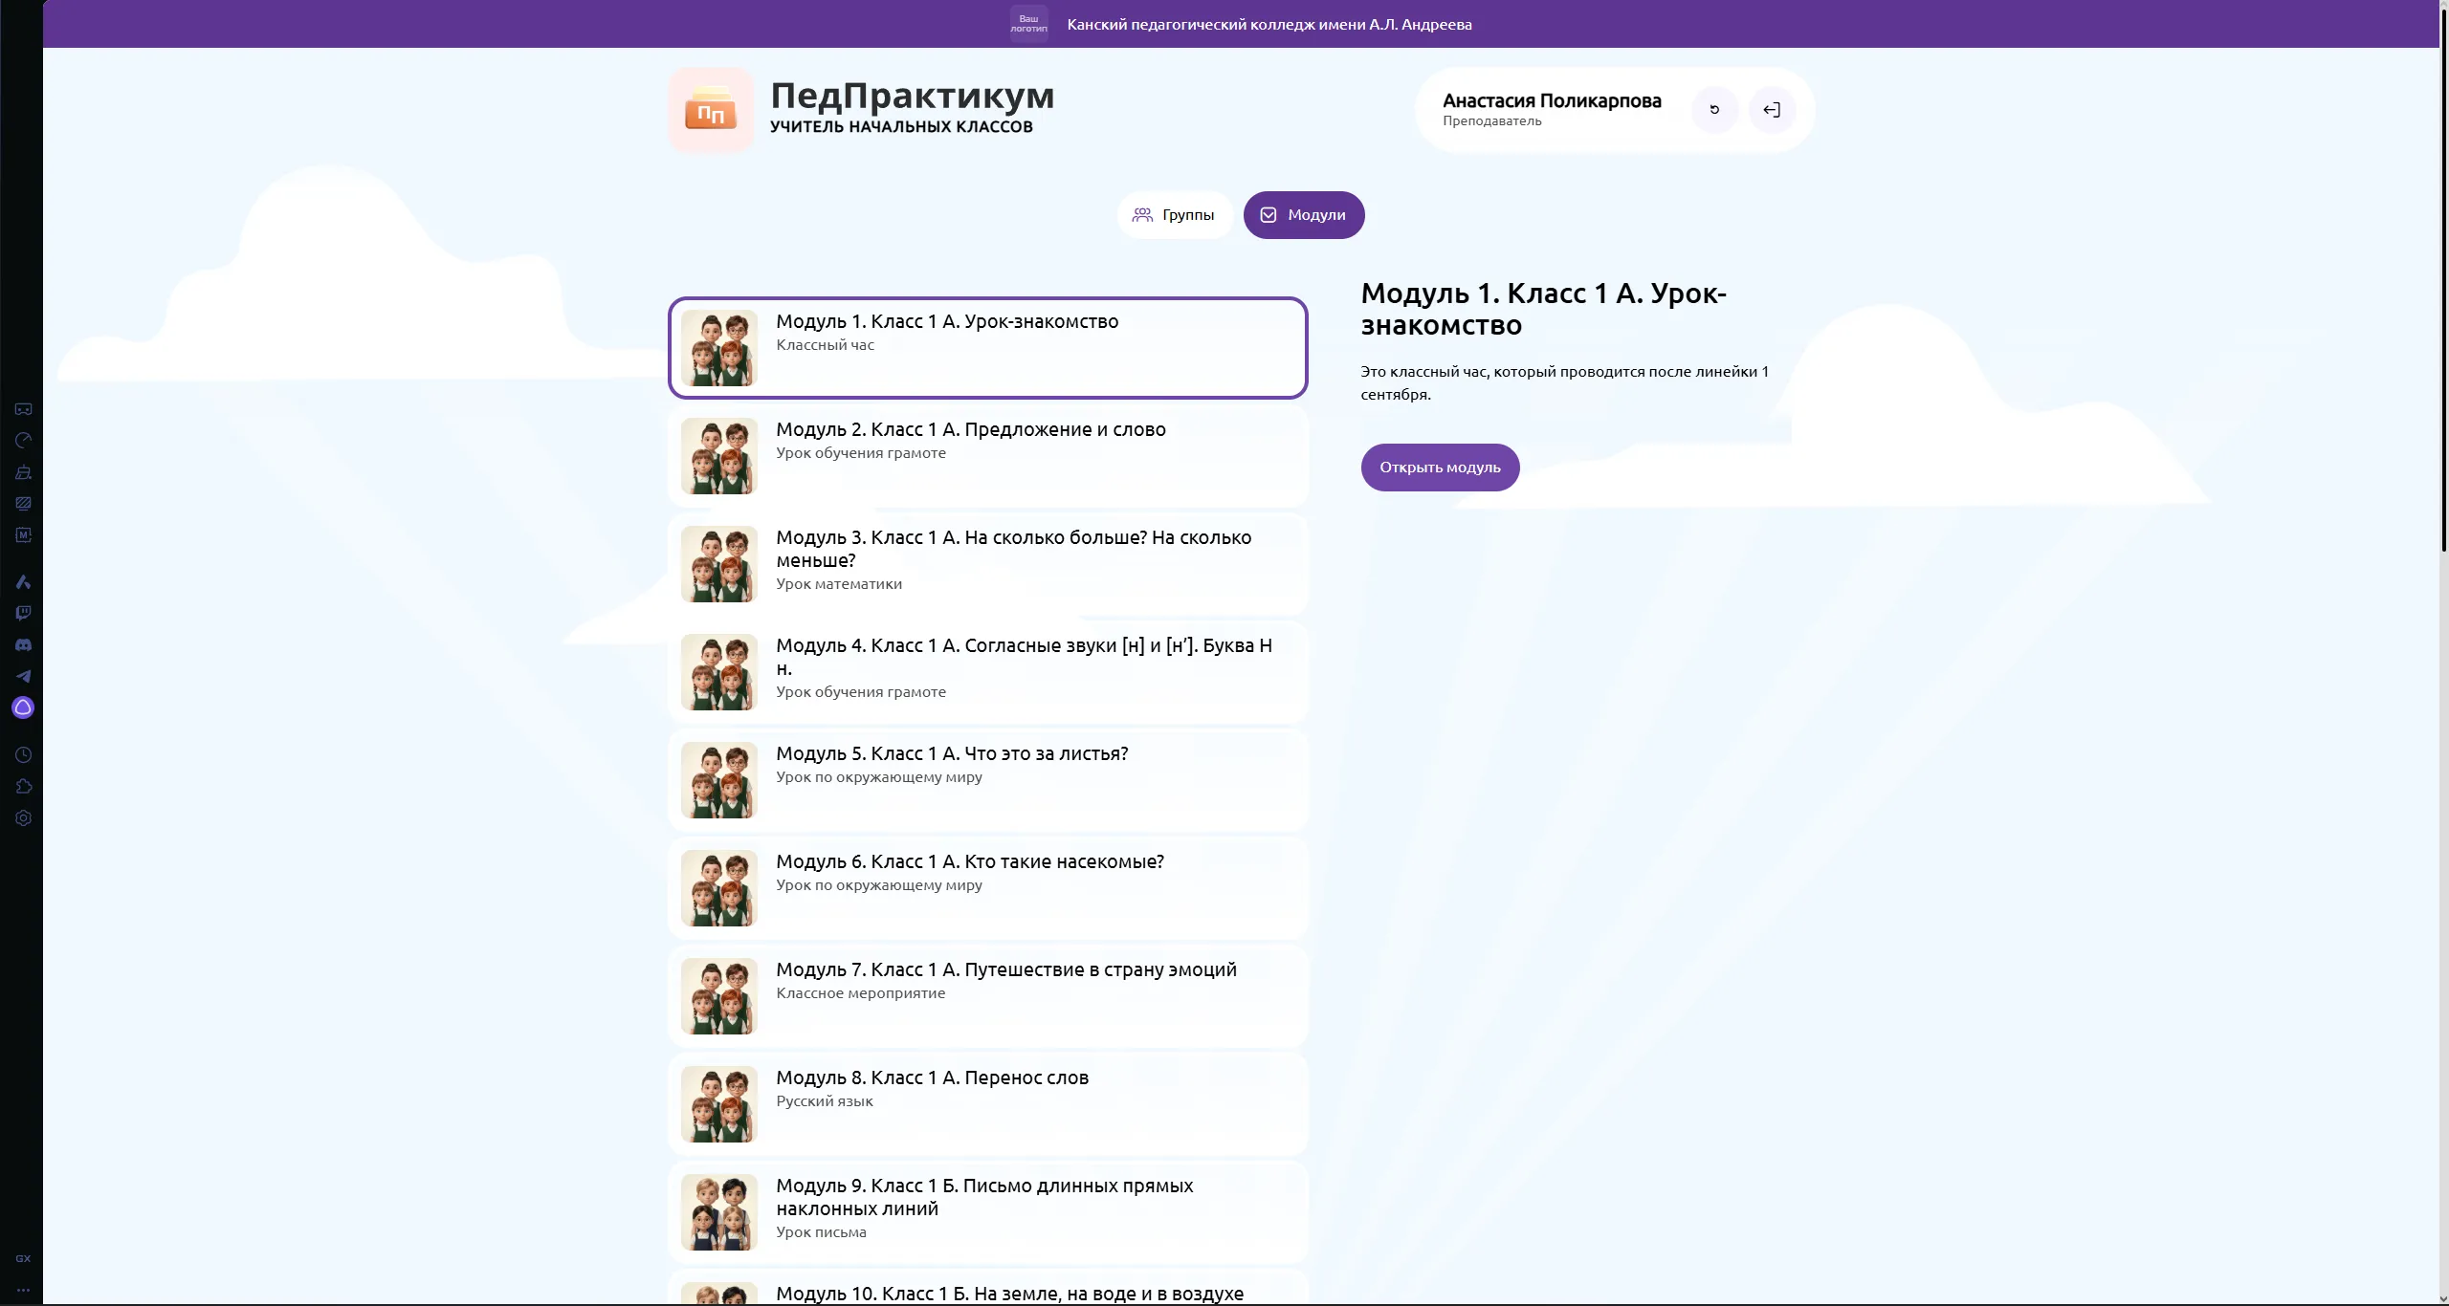
Task: Select Модуль 7 Путешествие в страну эмоций
Action: [987, 996]
